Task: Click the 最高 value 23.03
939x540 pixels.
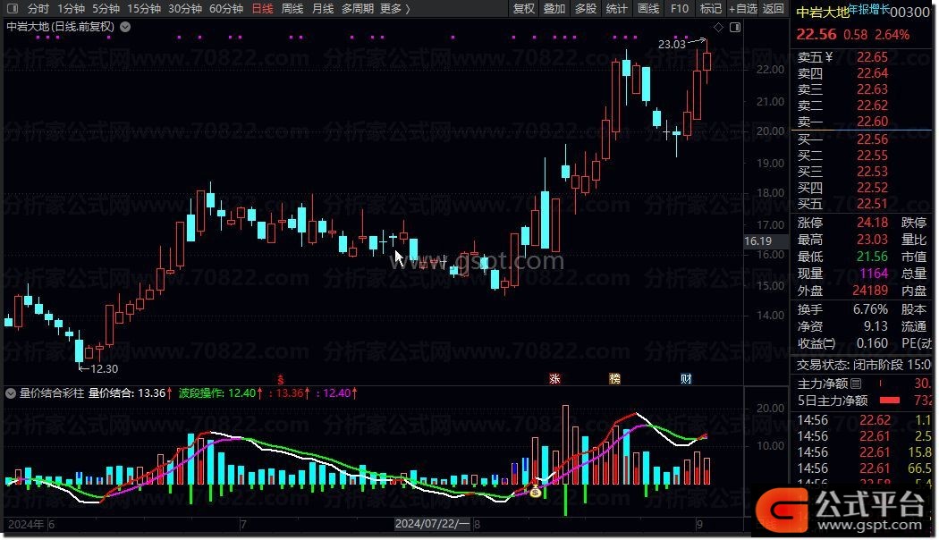Action: tap(872, 240)
